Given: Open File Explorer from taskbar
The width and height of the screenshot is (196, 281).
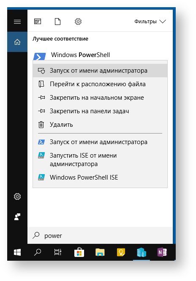Looking at the screenshot, I should tap(100, 252).
